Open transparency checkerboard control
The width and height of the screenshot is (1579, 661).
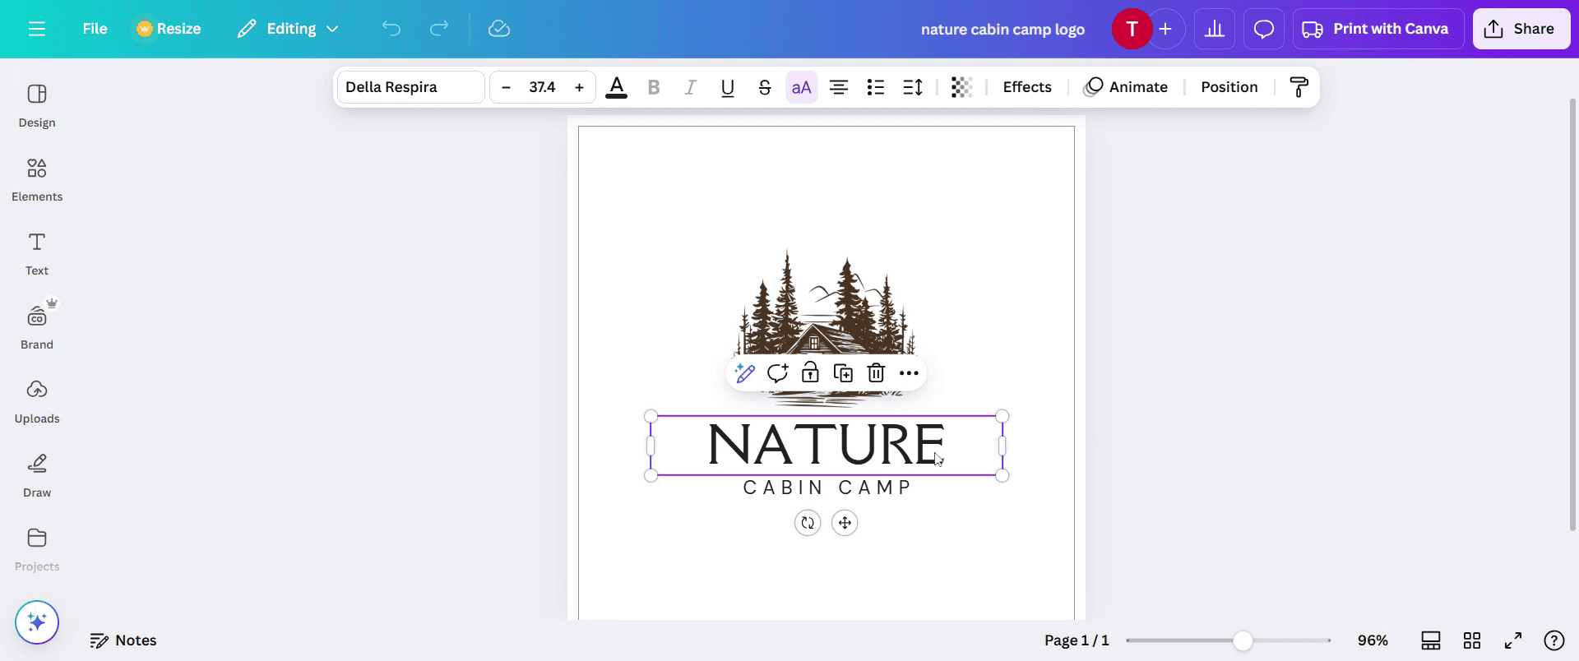[961, 87]
